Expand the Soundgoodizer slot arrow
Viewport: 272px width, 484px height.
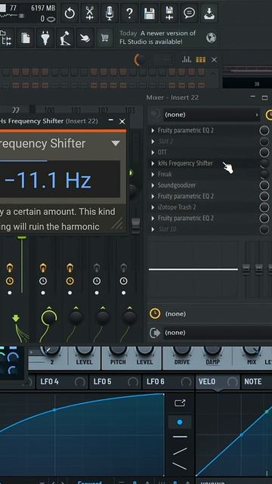(153, 185)
